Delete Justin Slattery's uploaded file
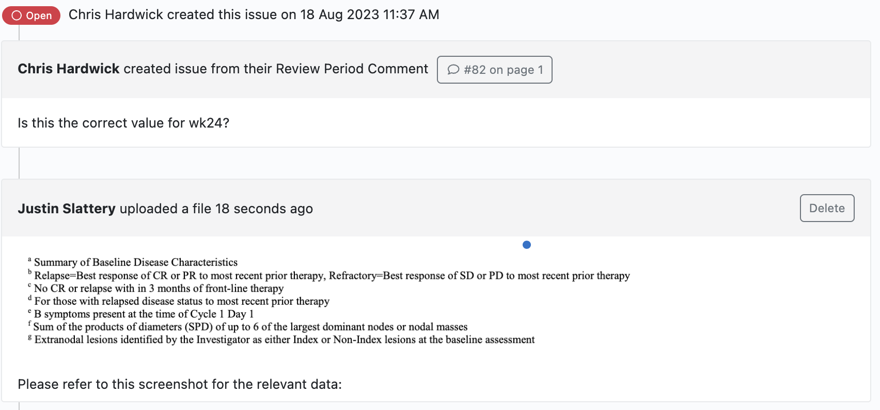 click(x=827, y=208)
